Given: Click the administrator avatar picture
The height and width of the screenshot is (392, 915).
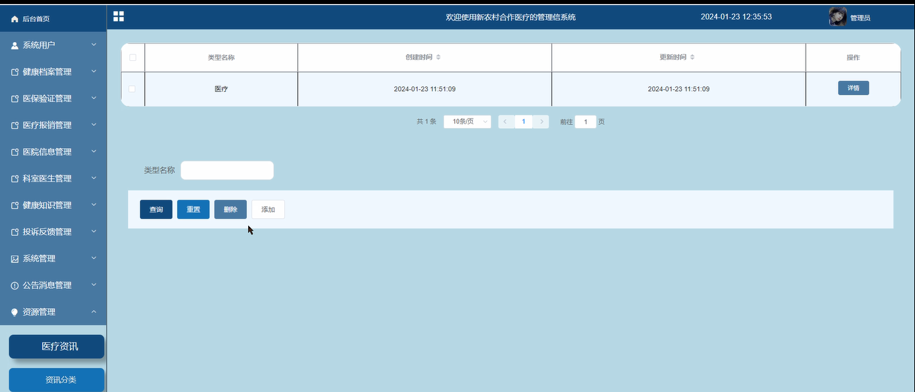Looking at the screenshot, I should 838,17.
